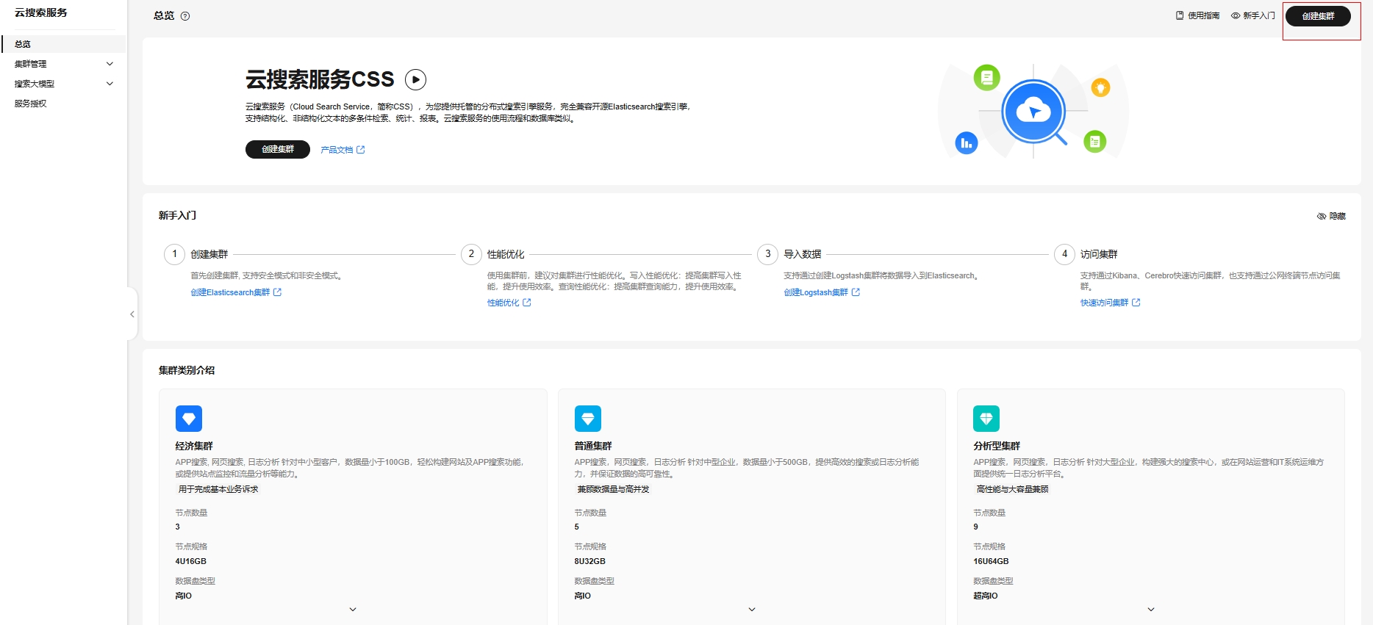Click the 普通集群 diamond icon

[588, 419]
